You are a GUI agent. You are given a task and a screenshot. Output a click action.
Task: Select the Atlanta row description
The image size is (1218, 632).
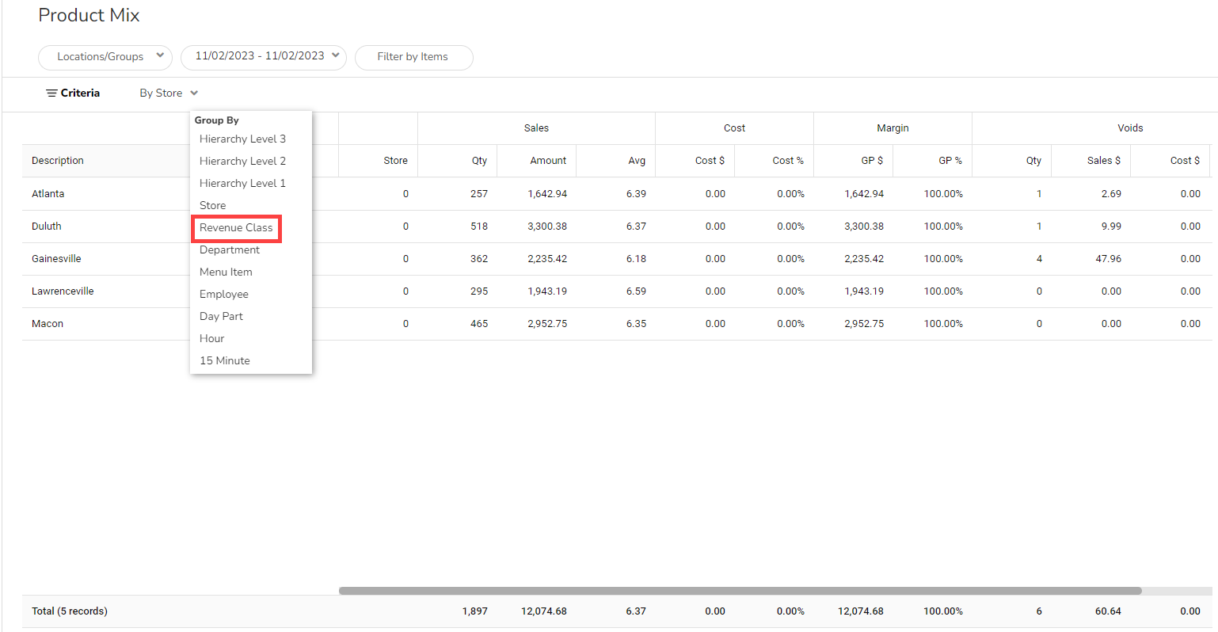[48, 194]
